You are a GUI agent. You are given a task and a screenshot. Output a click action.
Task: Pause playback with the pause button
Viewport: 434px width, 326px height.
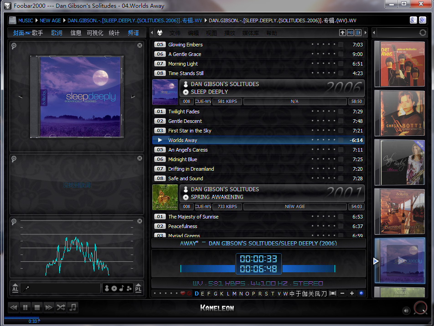pos(25,307)
